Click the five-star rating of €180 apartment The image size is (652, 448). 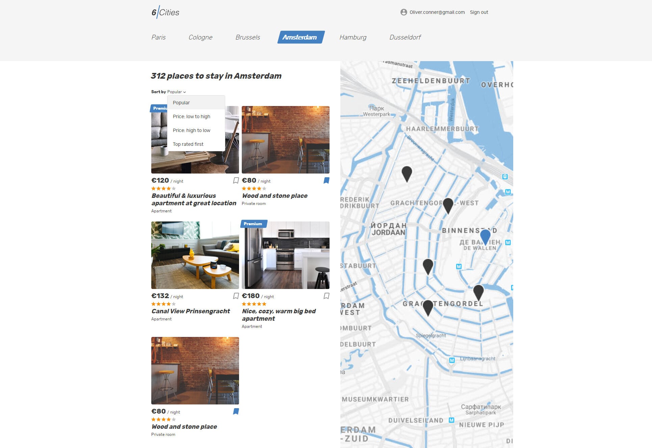254,304
